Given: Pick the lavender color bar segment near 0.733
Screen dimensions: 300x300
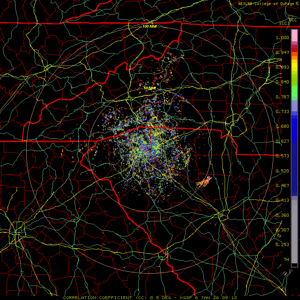Looking at the screenshot, I should tap(294, 106).
